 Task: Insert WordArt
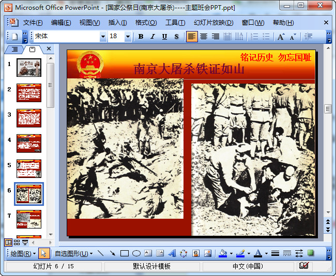tap(172, 253)
